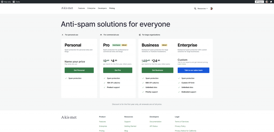Expand the Resources dropdown

(203, 8)
